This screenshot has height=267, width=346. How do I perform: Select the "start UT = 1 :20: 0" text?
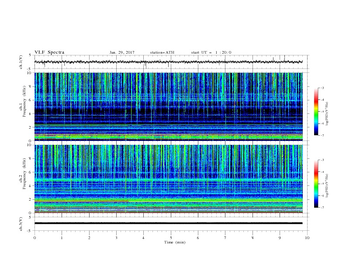click(x=211, y=52)
